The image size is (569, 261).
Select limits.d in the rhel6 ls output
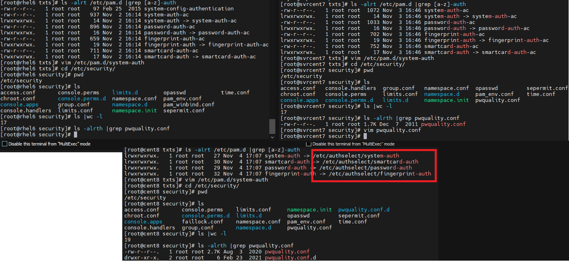point(125,92)
